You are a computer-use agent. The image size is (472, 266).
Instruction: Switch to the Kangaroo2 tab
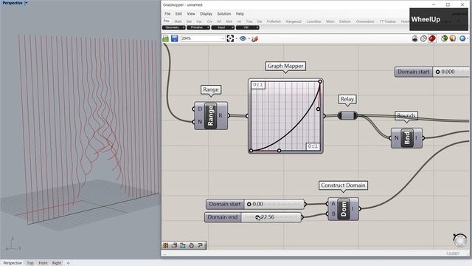click(294, 21)
